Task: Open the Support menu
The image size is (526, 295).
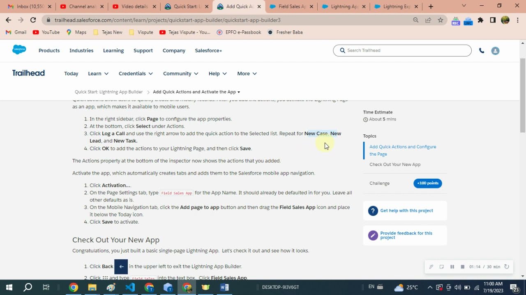Action: (x=143, y=51)
